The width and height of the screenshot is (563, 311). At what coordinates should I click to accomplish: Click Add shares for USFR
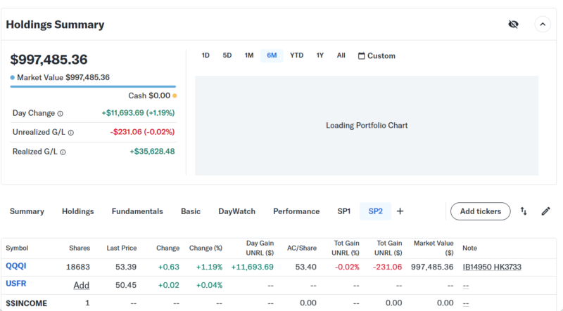point(82,286)
